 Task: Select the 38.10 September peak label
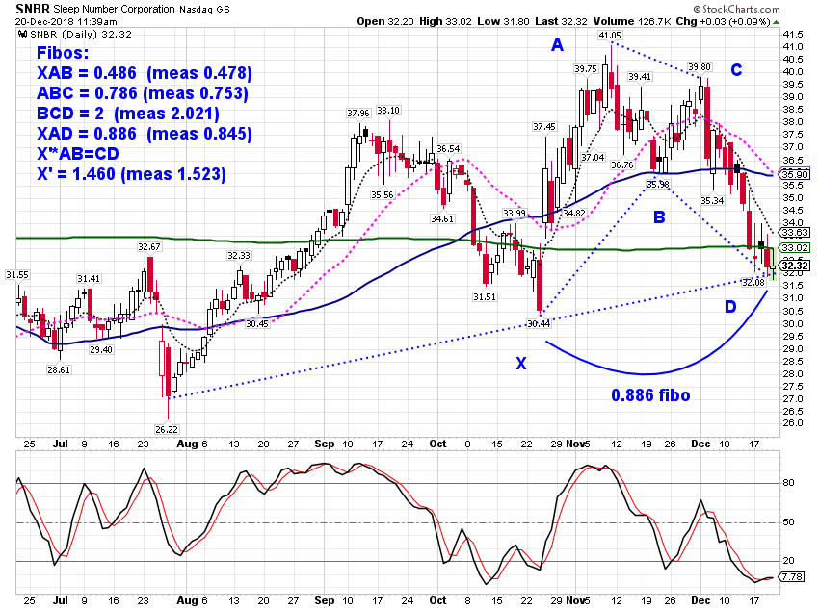(x=388, y=110)
